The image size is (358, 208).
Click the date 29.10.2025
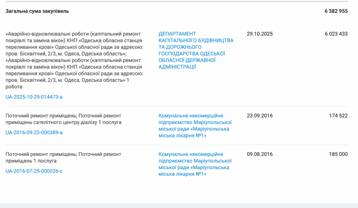(x=259, y=34)
